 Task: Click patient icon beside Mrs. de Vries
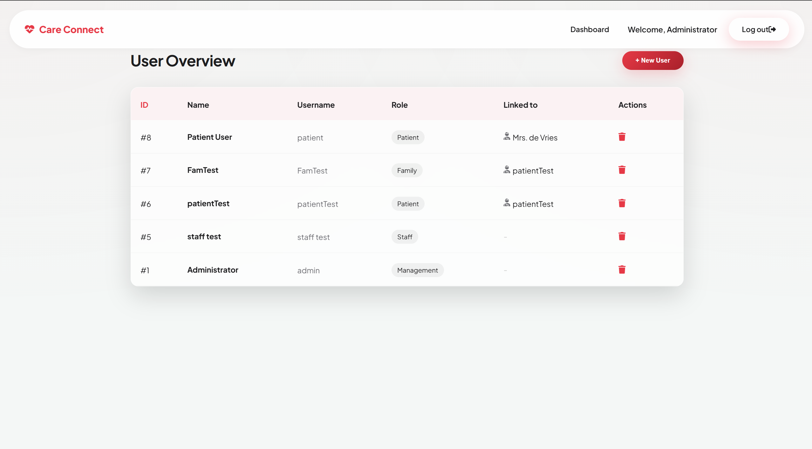point(507,137)
